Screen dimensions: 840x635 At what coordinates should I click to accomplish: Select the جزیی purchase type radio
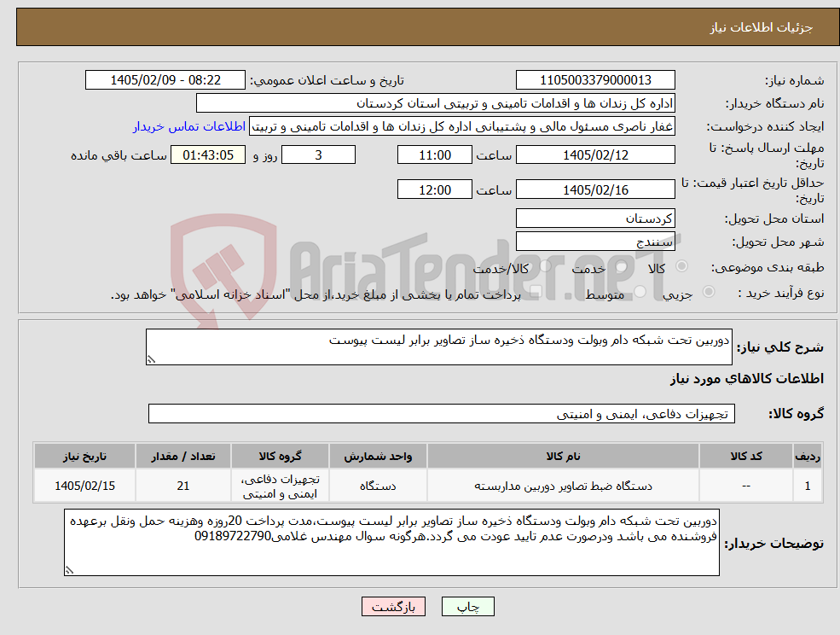pos(708,292)
